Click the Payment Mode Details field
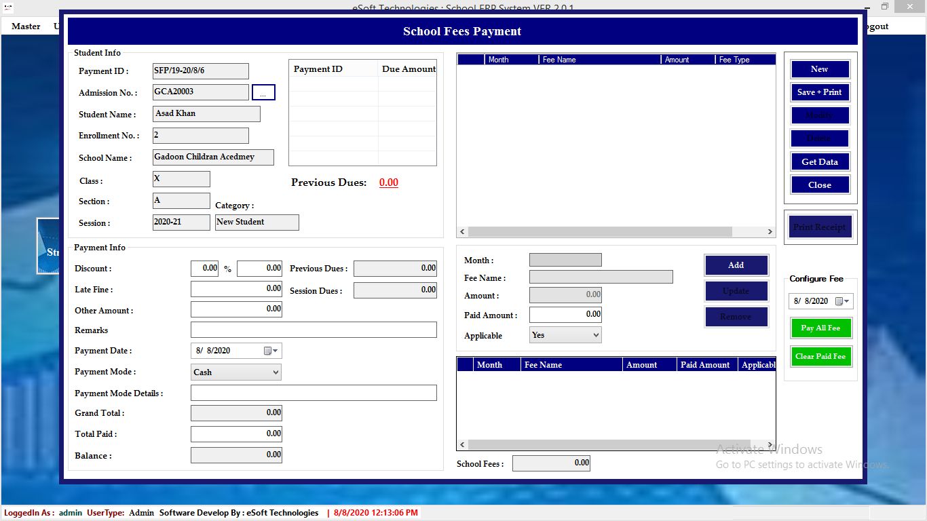The width and height of the screenshot is (927, 521). pos(314,393)
